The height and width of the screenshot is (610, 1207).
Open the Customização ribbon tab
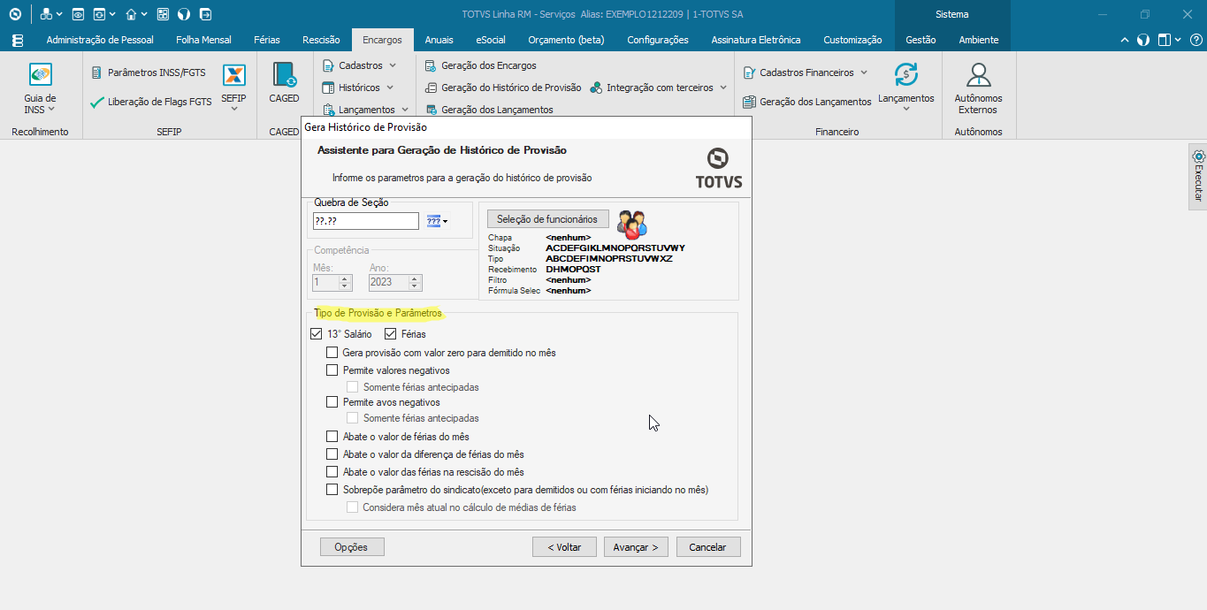852,40
